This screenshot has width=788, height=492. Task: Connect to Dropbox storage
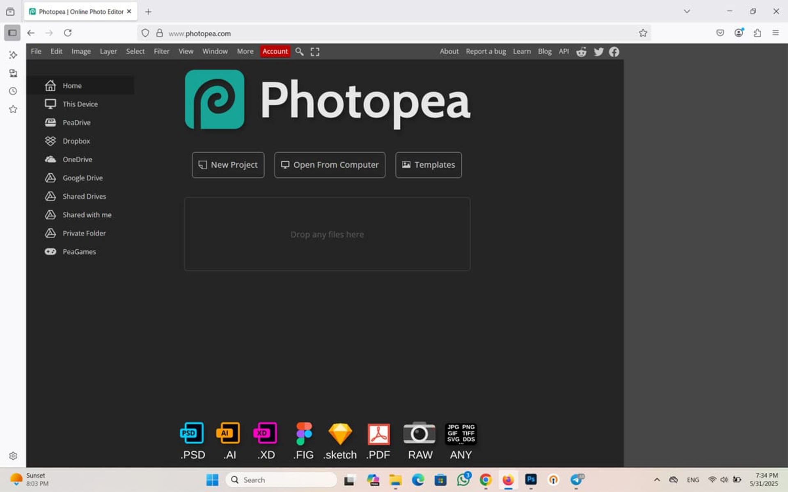80,141
